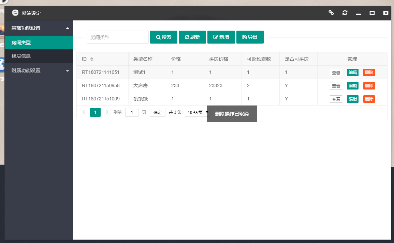Image resolution: width=394 pixels, height=243 pixels.
Task: Open 楼层信息 in the sidebar
Action: coord(39,56)
